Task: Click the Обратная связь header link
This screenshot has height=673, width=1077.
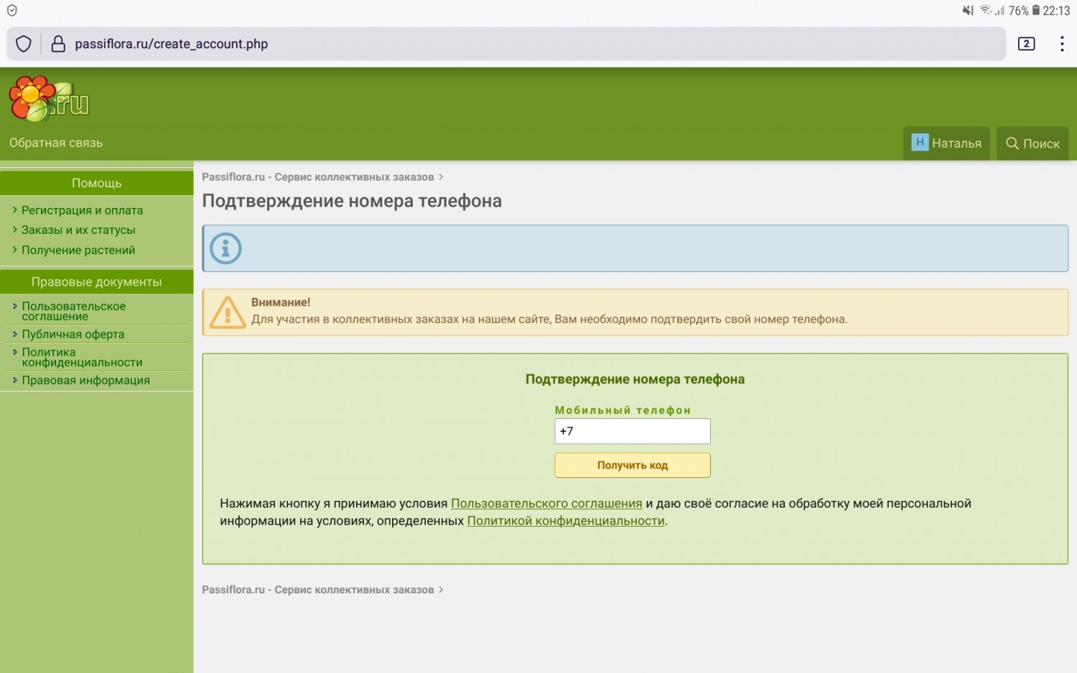Action: click(x=56, y=143)
